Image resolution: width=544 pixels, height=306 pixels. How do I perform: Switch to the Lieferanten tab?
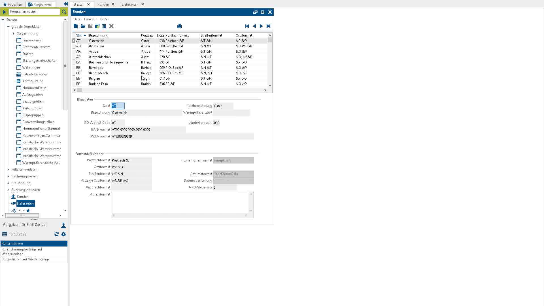130,4
